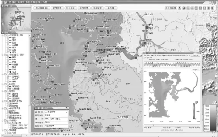Select the 경사분석도 raster layer

(17, 118)
